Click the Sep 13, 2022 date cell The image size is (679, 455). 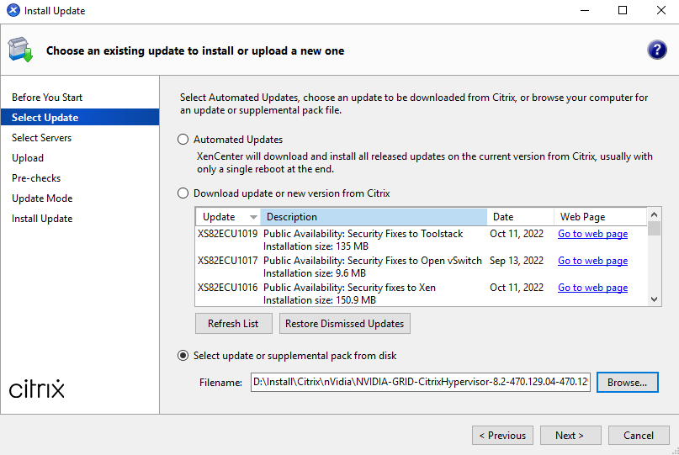point(516,261)
